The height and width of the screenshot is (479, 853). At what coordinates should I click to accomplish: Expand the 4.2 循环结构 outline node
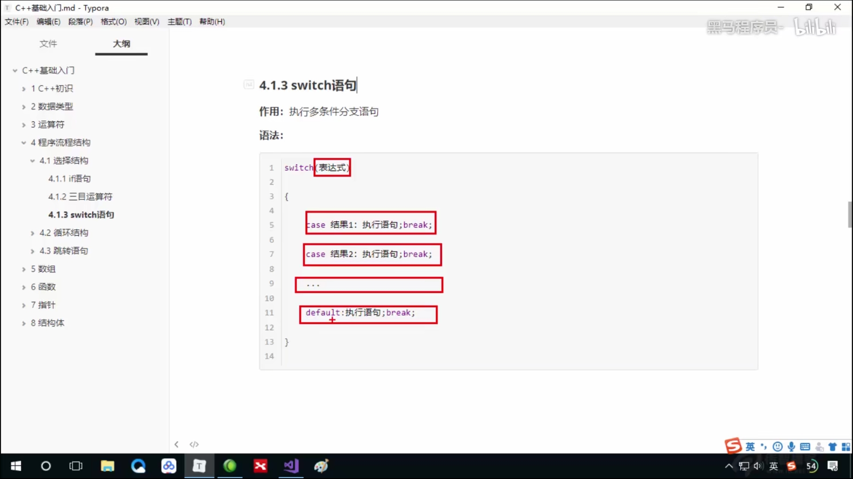coord(32,233)
